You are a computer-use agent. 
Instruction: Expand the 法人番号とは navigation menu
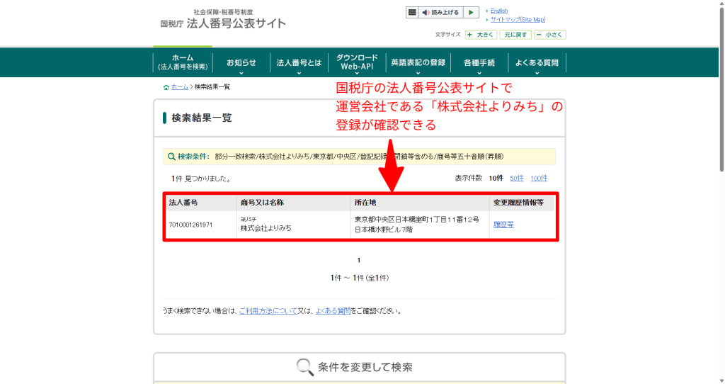(x=299, y=63)
